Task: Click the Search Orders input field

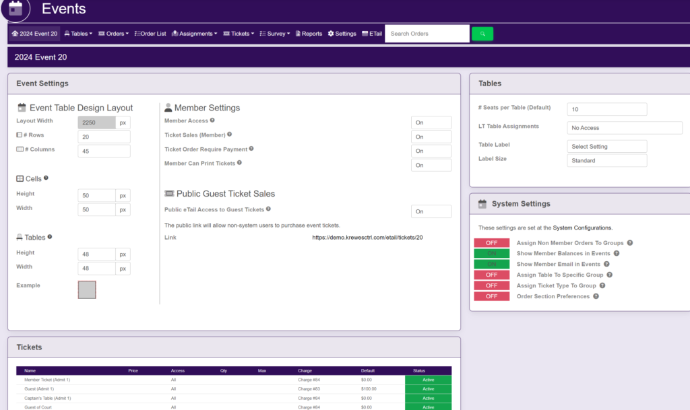Action: click(x=427, y=34)
